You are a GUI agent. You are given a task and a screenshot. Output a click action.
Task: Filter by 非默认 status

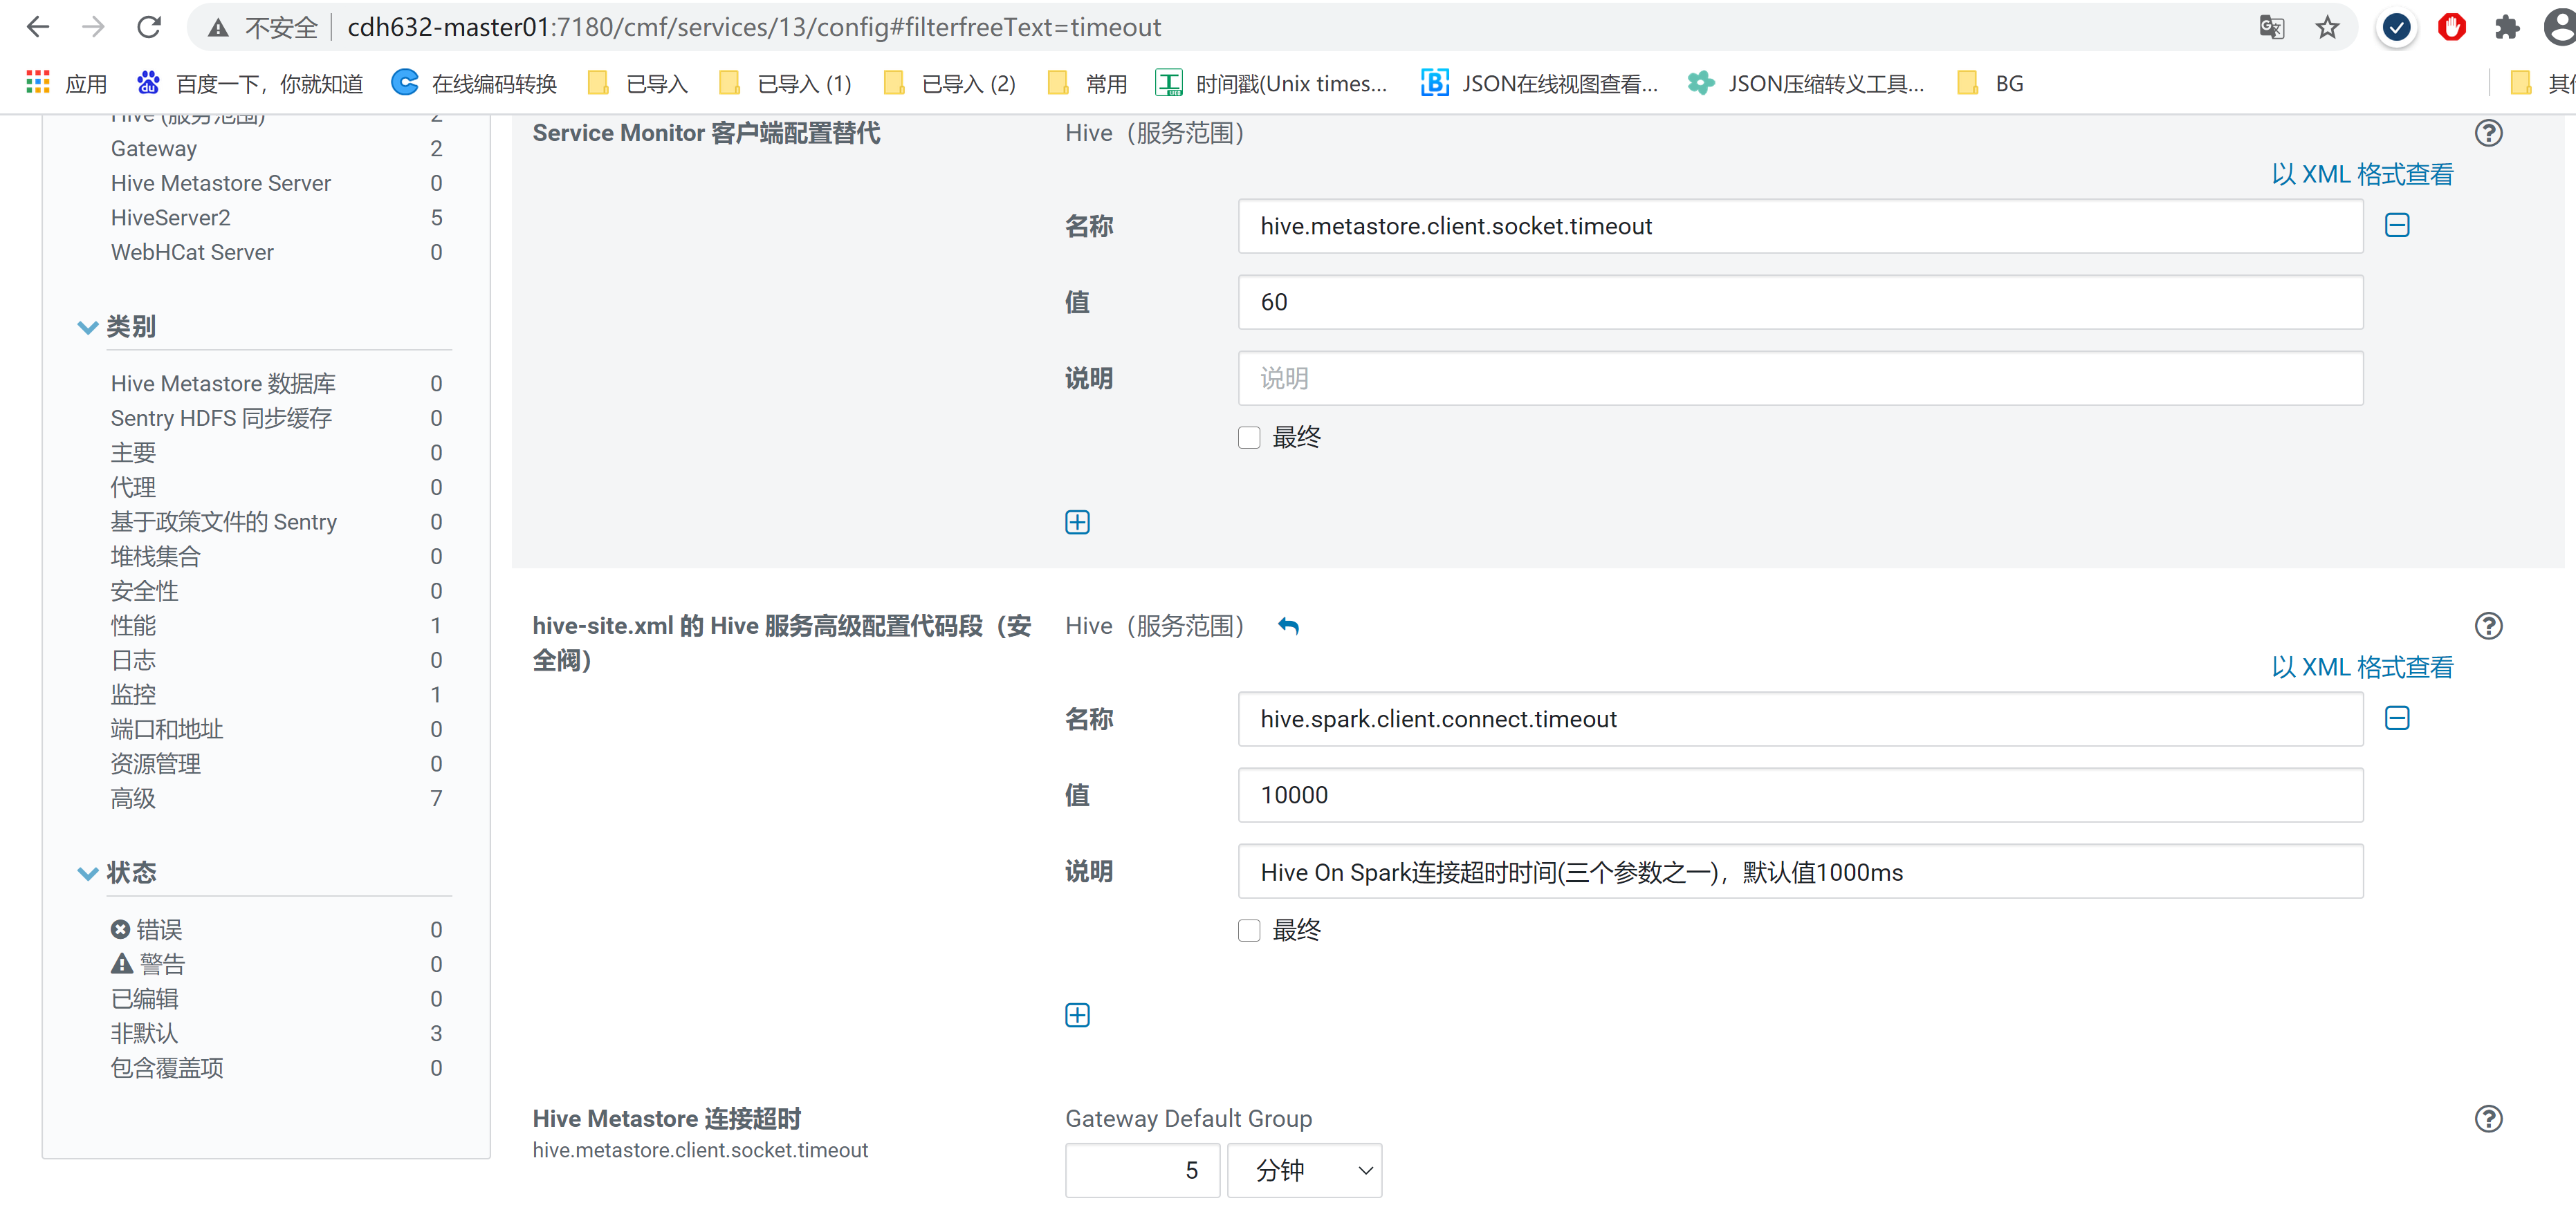click(144, 1033)
